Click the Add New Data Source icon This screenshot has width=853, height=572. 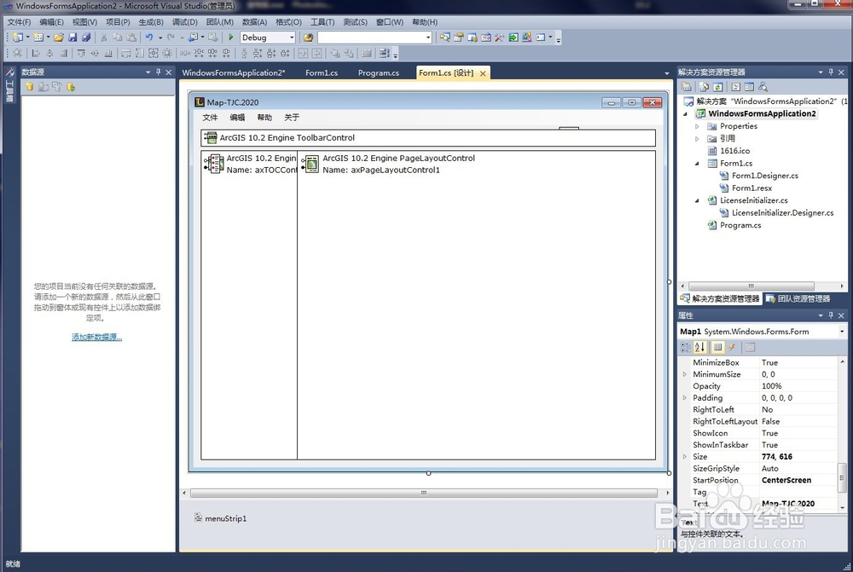click(29, 87)
